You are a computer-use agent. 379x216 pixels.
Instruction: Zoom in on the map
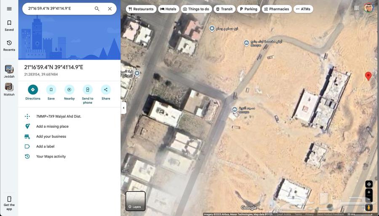pos(369,192)
